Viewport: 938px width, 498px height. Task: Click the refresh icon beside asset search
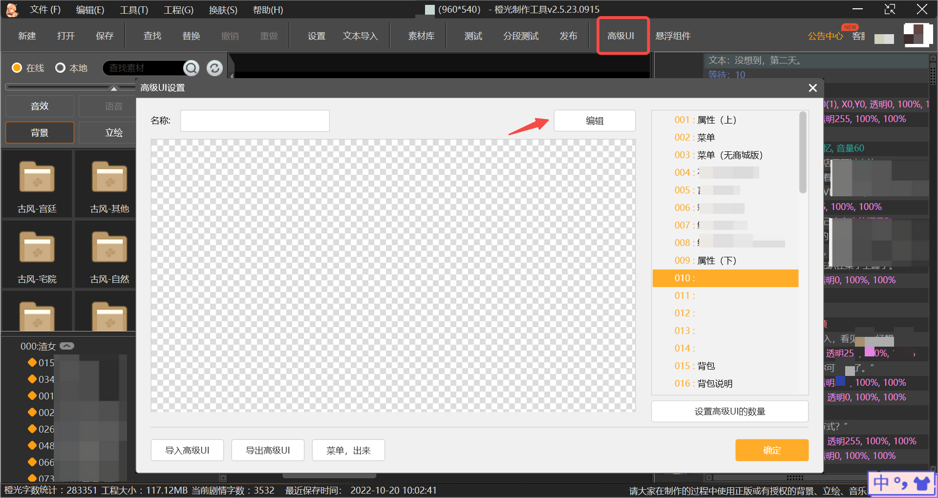click(214, 68)
